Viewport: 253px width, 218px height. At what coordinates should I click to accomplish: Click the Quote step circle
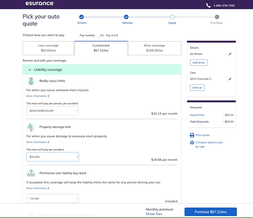172,17
